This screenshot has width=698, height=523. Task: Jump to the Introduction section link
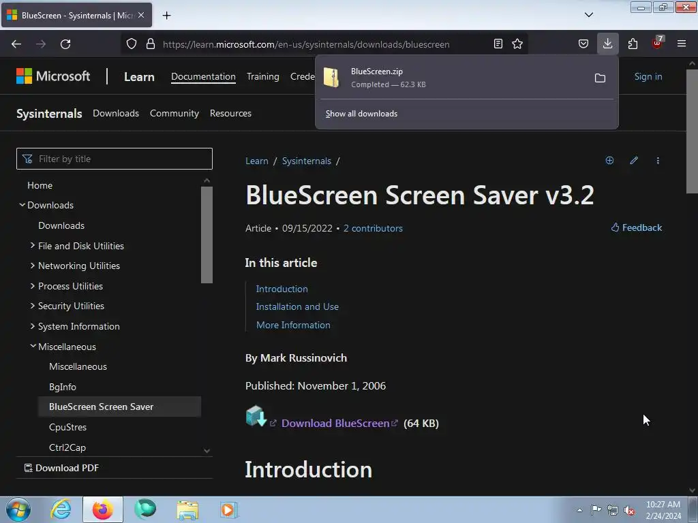[282, 289]
